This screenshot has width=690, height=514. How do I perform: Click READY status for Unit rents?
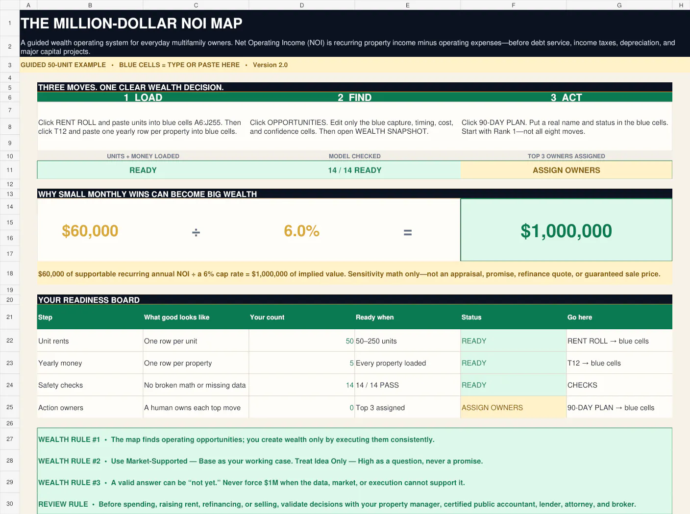click(514, 341)
